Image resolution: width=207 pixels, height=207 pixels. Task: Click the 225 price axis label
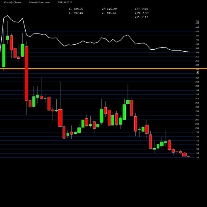click(x=197, y=120)
